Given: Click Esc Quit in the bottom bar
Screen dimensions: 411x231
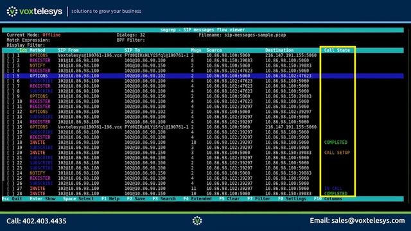Looking at the screenshot, I should [12, 199].
